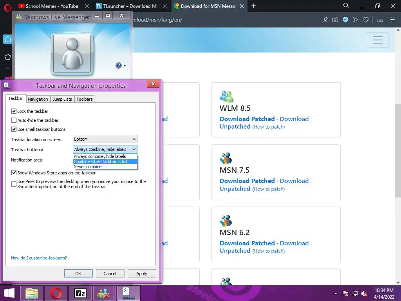
Task: Toggle Show Windows Store apps checkbox
Action: [x=14, y=173]
